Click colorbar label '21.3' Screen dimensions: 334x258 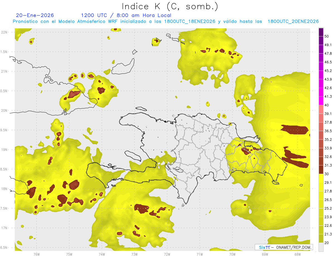(328, 234)
